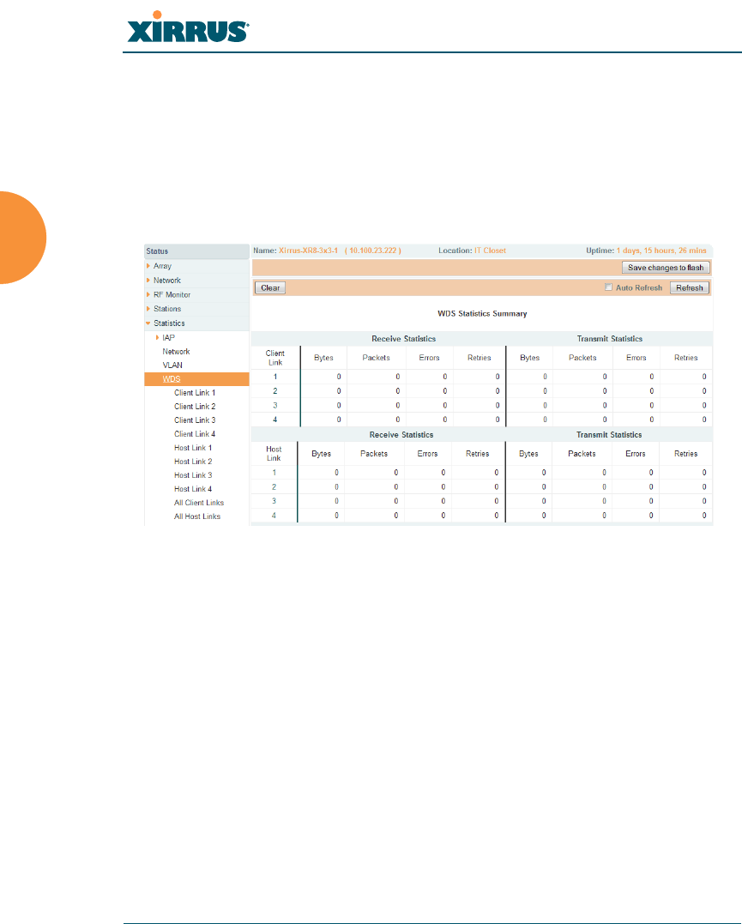Click the Refresh button

[690, 287]
